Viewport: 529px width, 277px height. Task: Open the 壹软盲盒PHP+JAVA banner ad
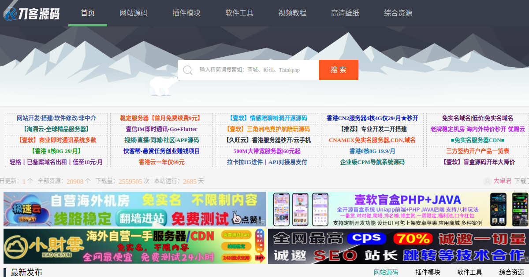399,209
